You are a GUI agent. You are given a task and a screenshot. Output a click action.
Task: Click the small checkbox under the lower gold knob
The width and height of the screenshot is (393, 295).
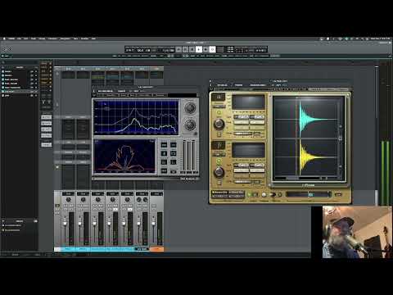219,183
